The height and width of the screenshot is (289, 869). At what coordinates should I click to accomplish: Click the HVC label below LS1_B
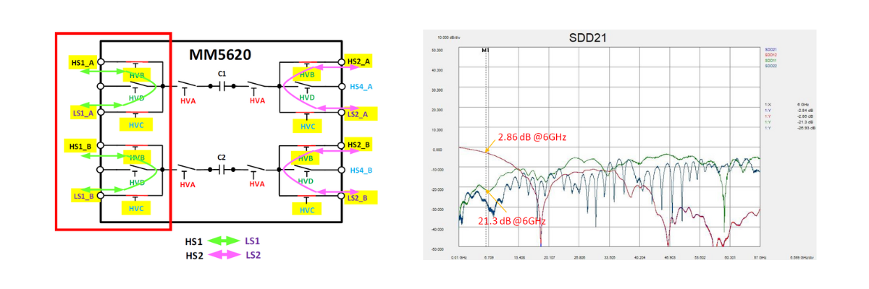[x=137, y=208]
